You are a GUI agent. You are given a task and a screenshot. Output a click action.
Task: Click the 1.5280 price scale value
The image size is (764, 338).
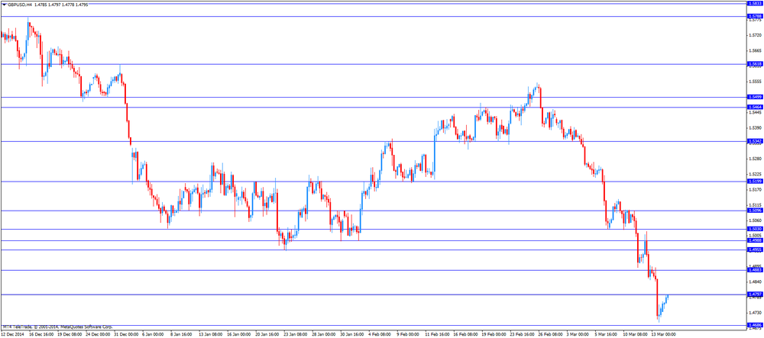[756, 159]
